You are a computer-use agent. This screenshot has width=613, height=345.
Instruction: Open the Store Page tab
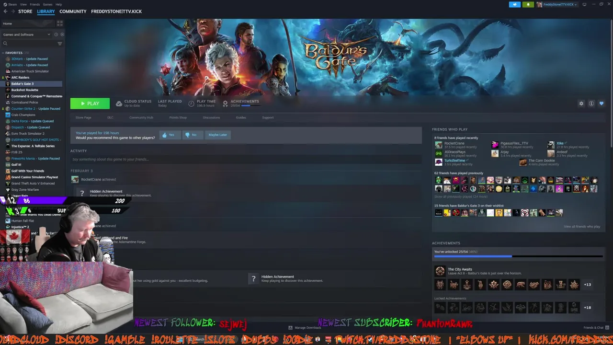83,117
